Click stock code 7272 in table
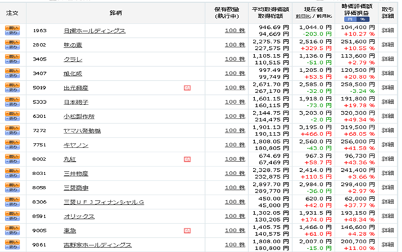Screen dimensions: 402x252 [40, 131]
